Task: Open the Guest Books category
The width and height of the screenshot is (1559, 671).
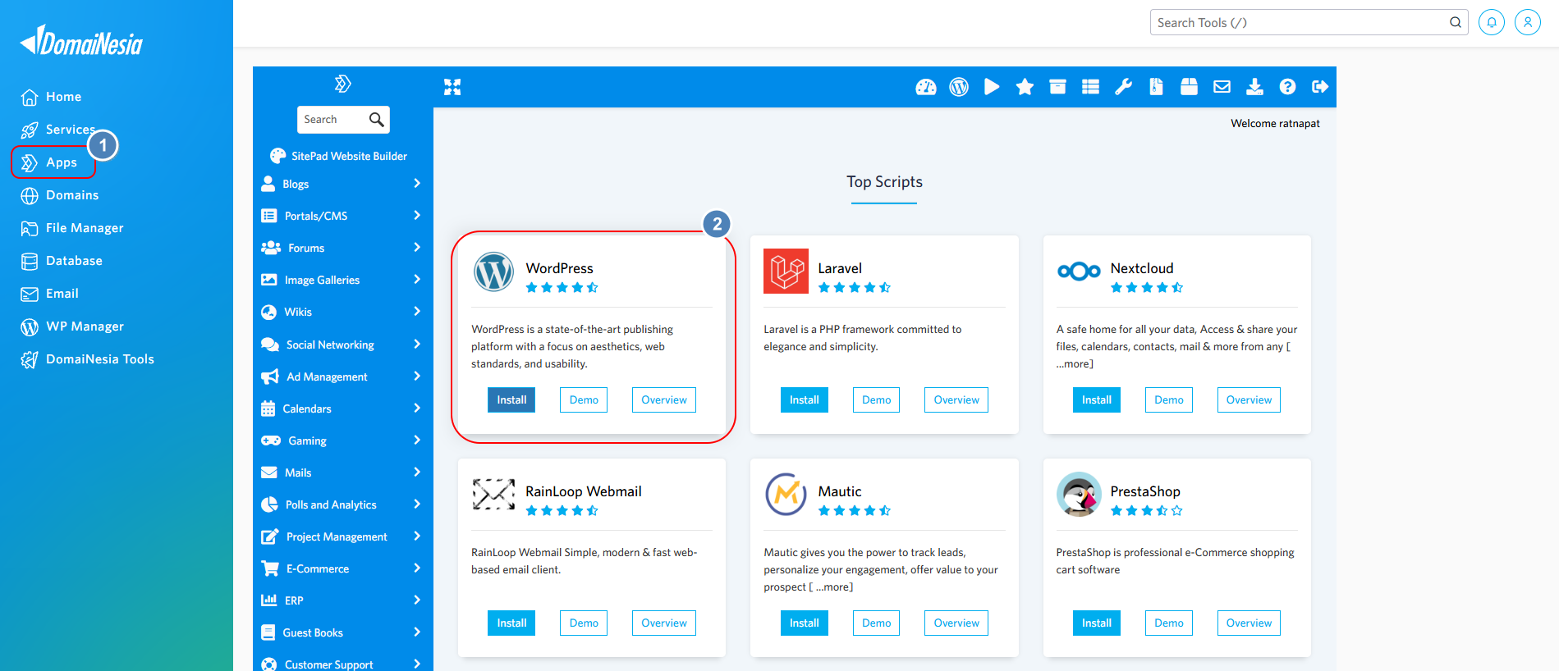Action: point(343,632)
